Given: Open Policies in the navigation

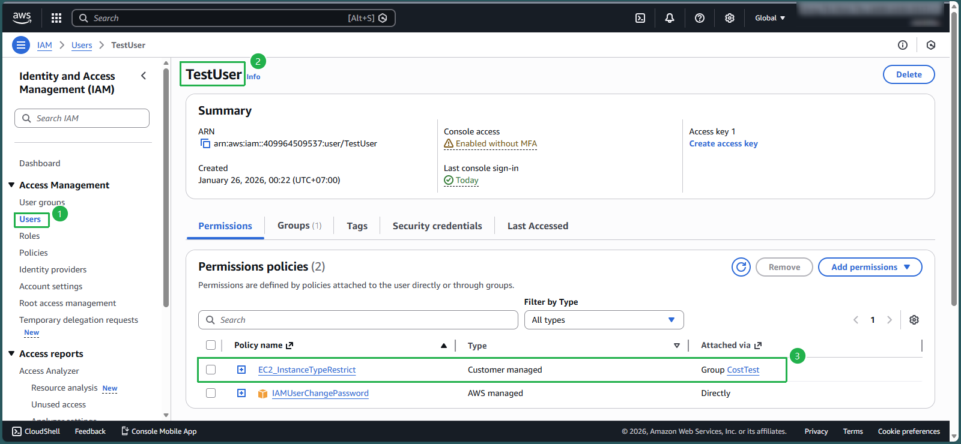Looking at the screenshot, I should (x=34, y=253).
